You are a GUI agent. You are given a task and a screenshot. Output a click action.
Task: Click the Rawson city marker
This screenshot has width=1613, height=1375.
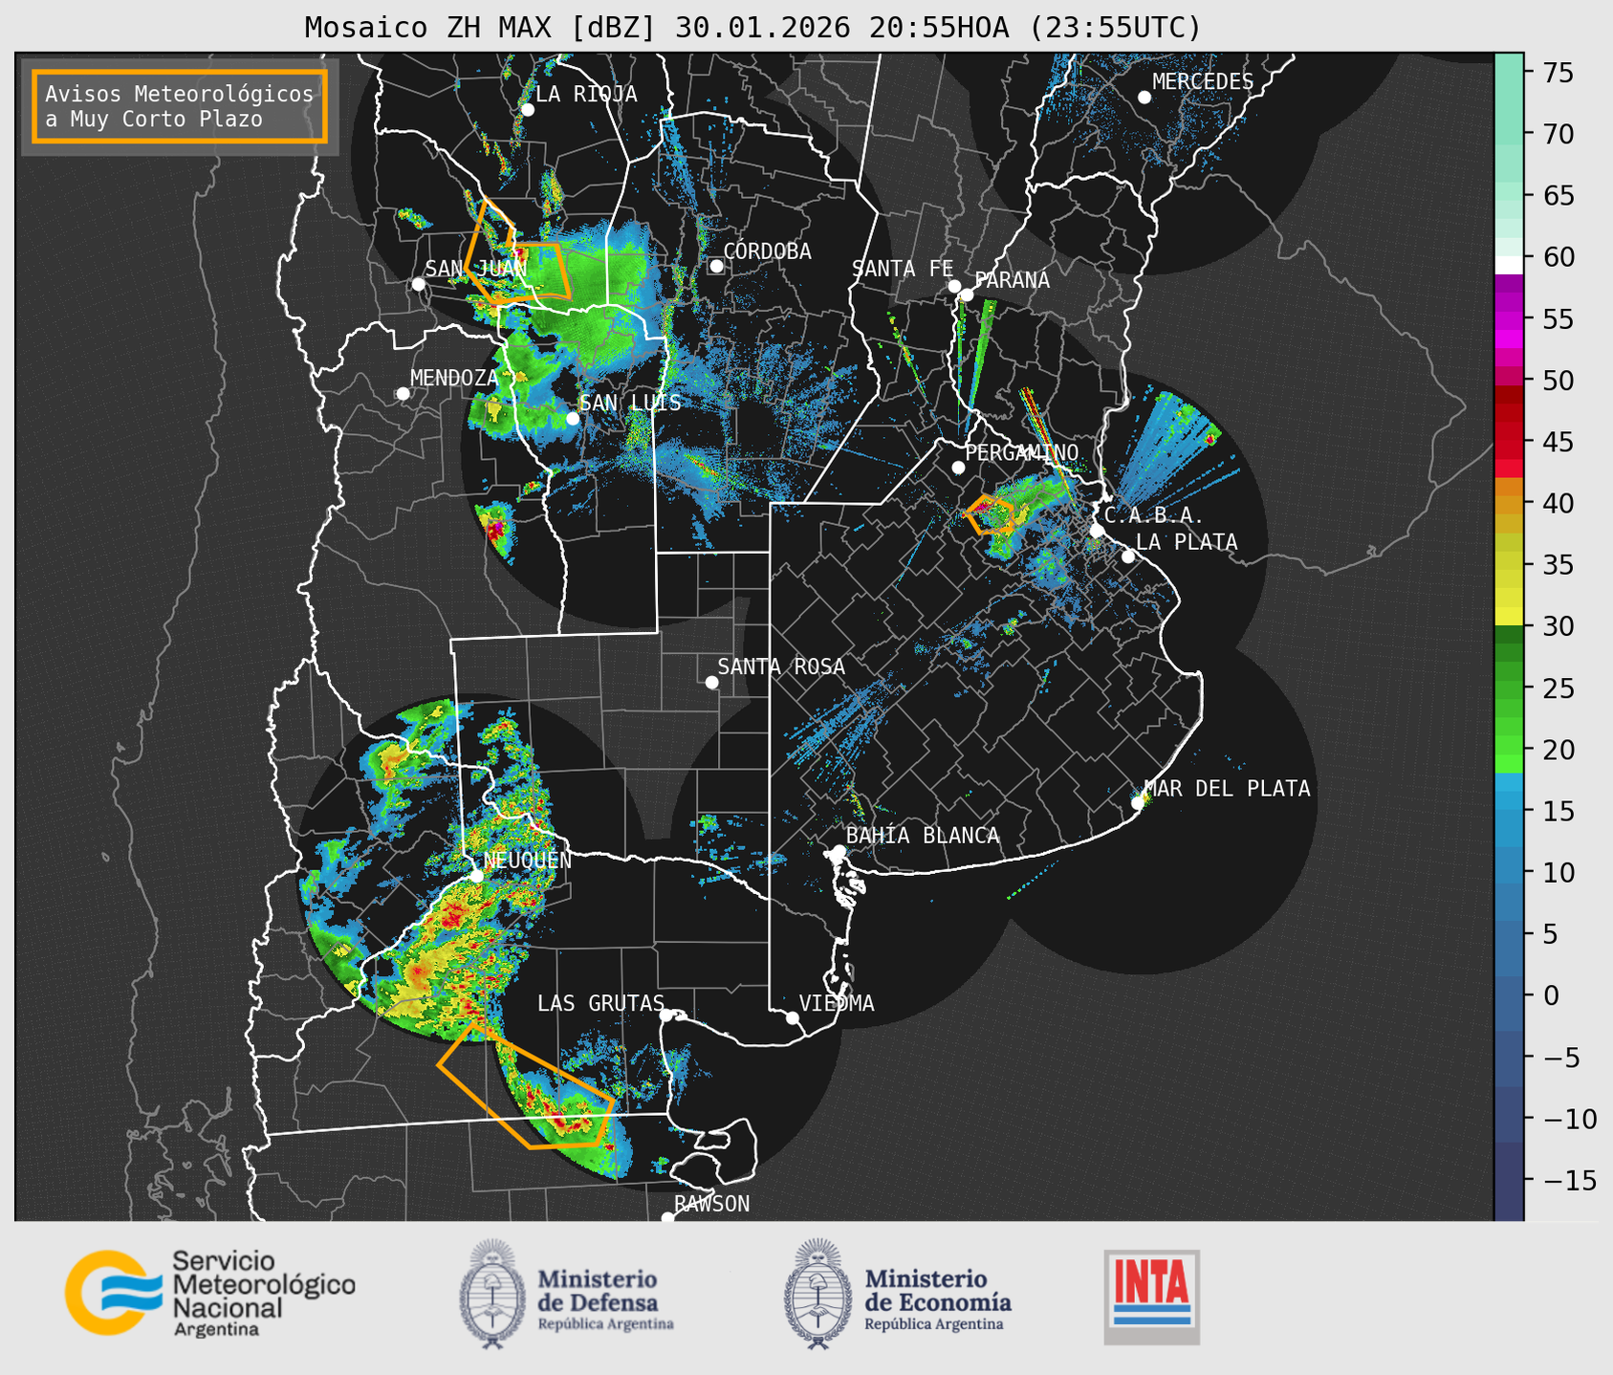(667, 1217)
